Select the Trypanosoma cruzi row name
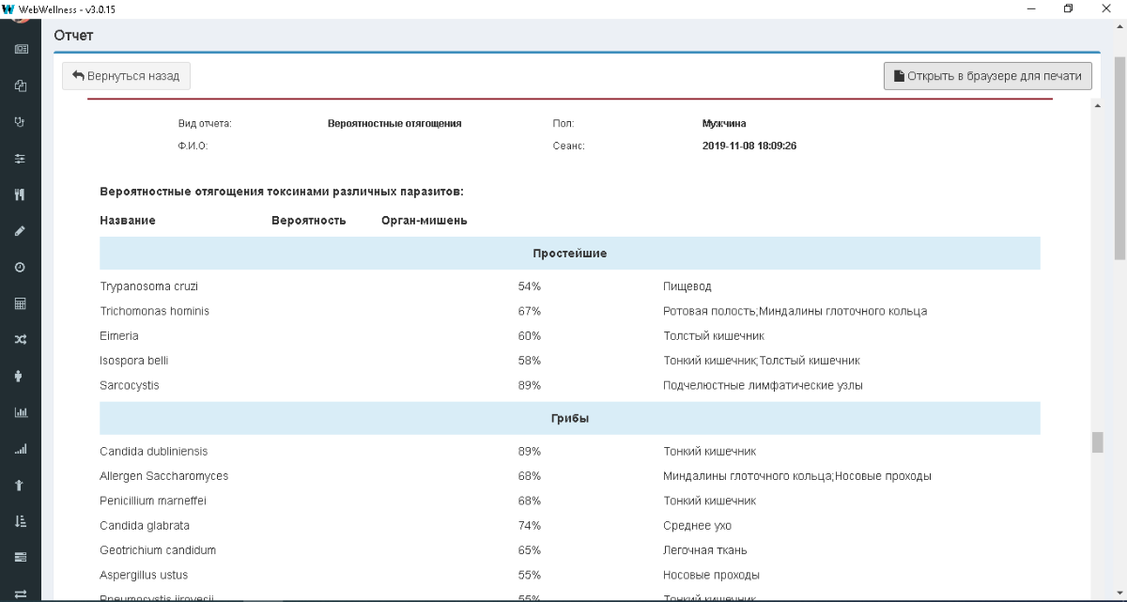 (149, 286)
